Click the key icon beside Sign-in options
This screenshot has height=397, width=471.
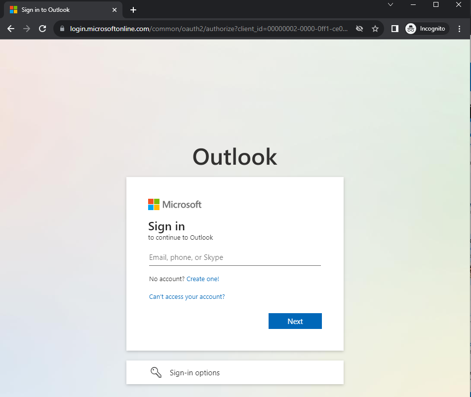[156, 372]
